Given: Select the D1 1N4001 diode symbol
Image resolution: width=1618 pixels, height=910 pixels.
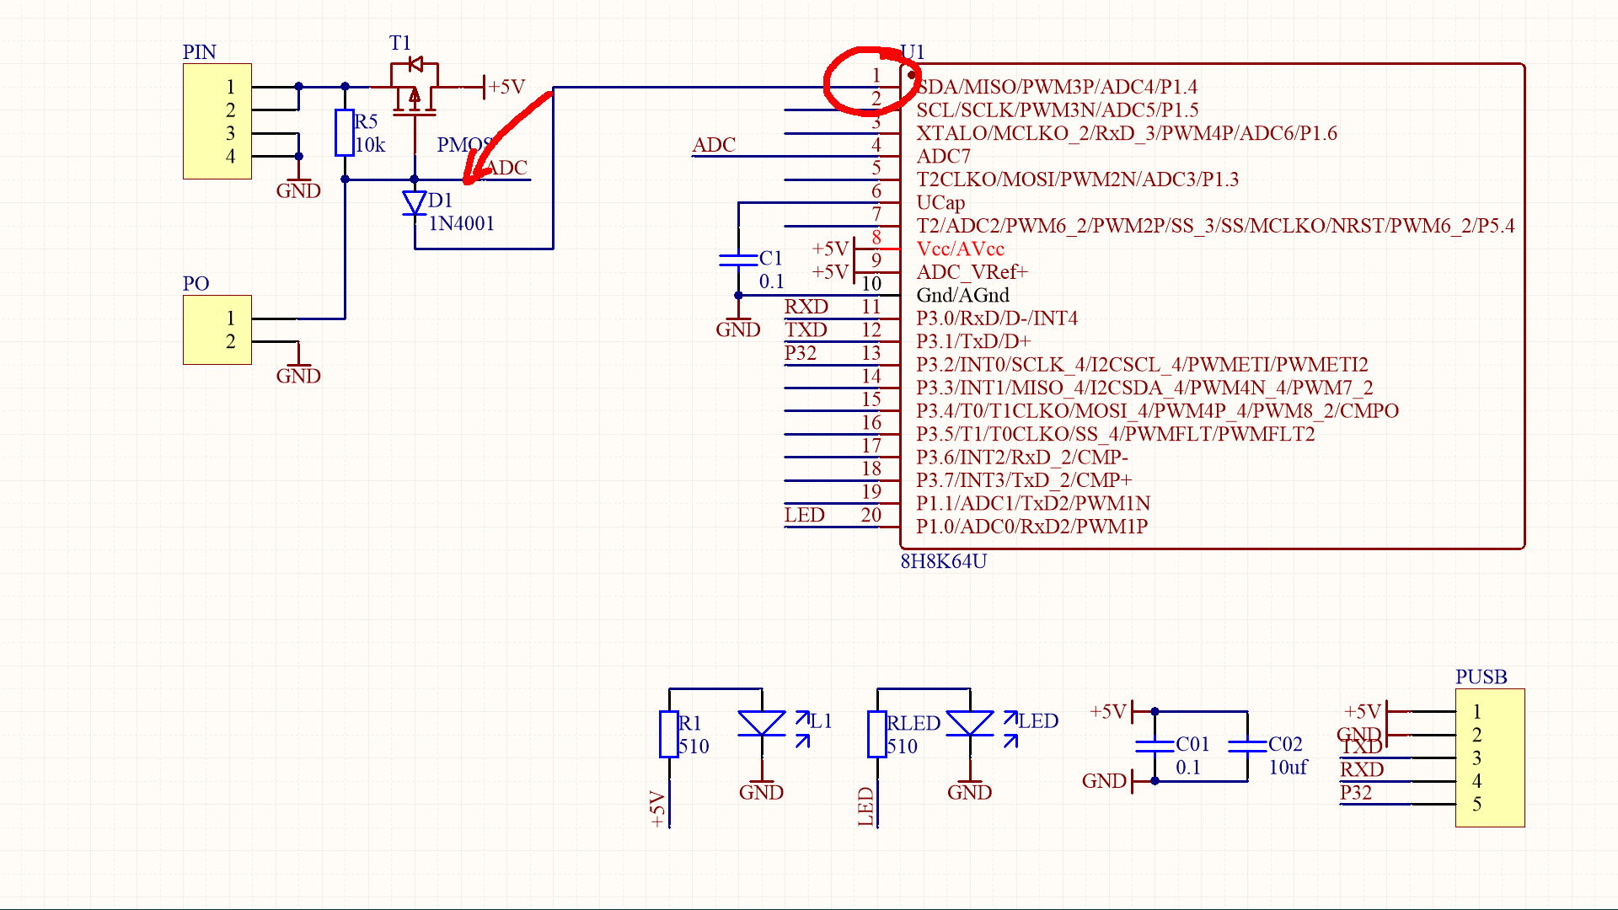Looking at the screenshot, I should click(414, 203).
